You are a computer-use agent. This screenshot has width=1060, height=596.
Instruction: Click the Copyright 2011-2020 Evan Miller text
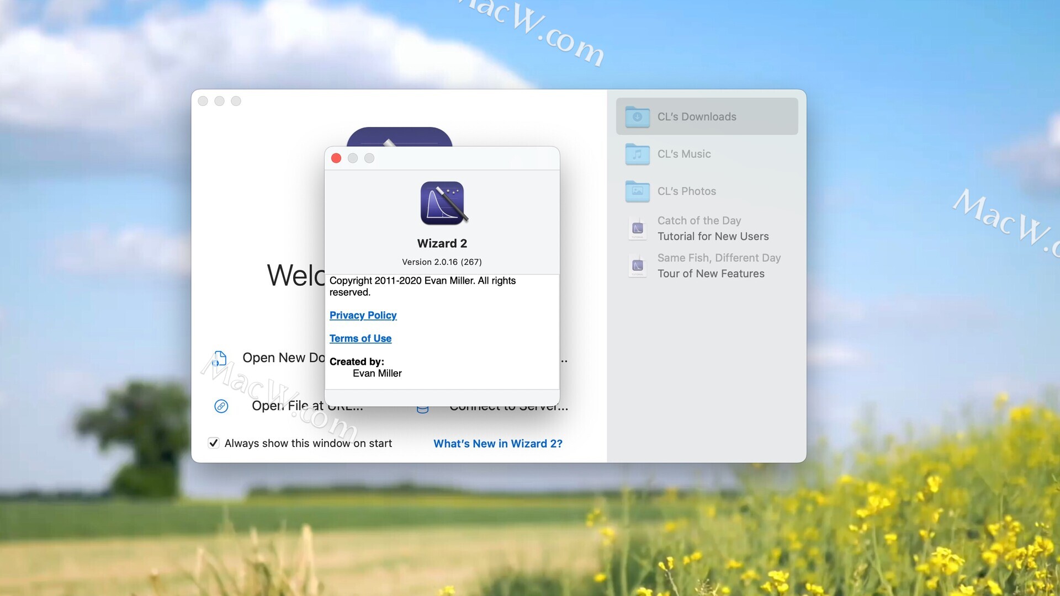(423, 286)
